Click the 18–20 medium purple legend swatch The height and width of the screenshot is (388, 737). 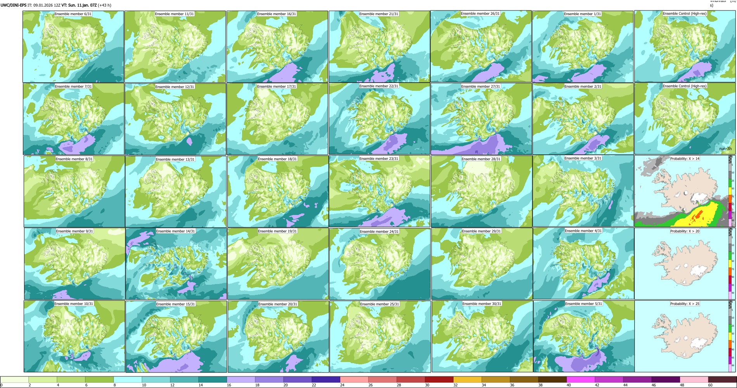pos(269,379)
